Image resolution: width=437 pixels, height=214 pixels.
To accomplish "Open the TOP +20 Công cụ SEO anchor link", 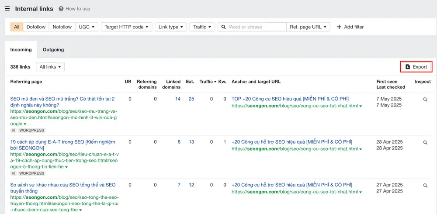I will [290, 99].
